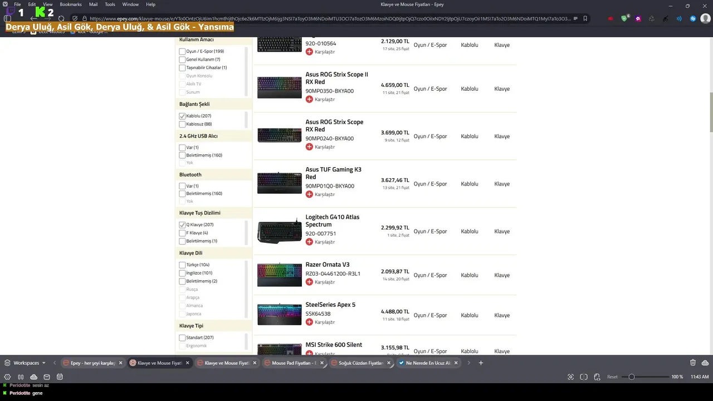713x401 pixels.
Task: Open Edit menu
Action: 32,4
